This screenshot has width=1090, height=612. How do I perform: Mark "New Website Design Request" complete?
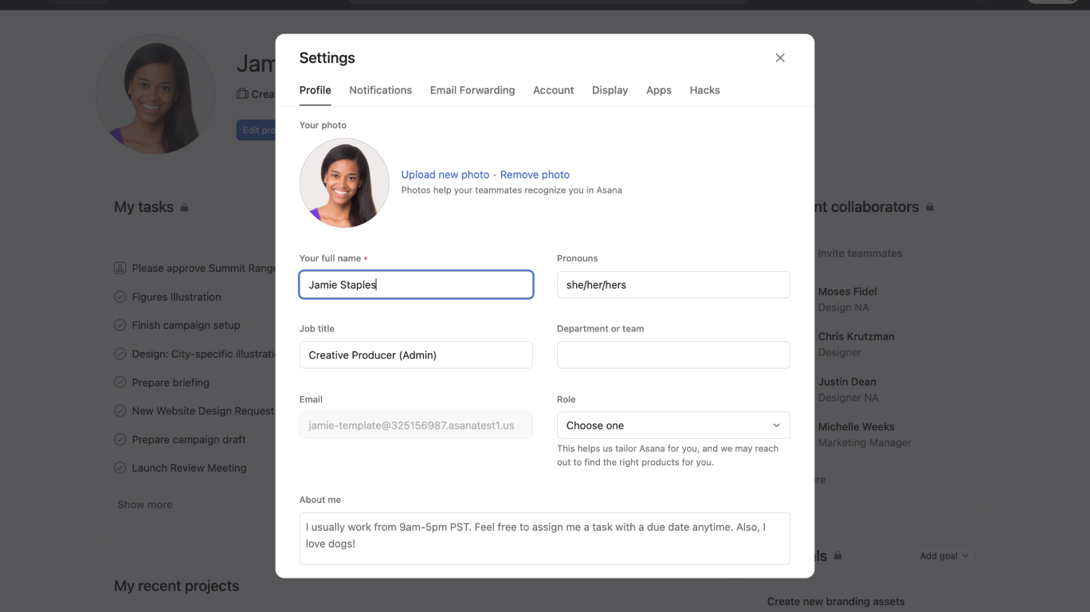click(120, 411)
